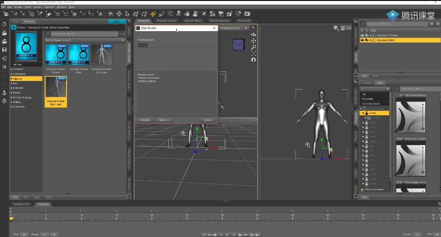The image size is (441, 237).
Task: Click the New File icon in left sidebar
Action: click(x=4, y=24)
